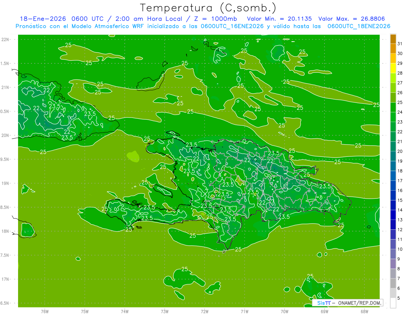
Task: Click the "71W" longitude label
Action: [244, 311]
